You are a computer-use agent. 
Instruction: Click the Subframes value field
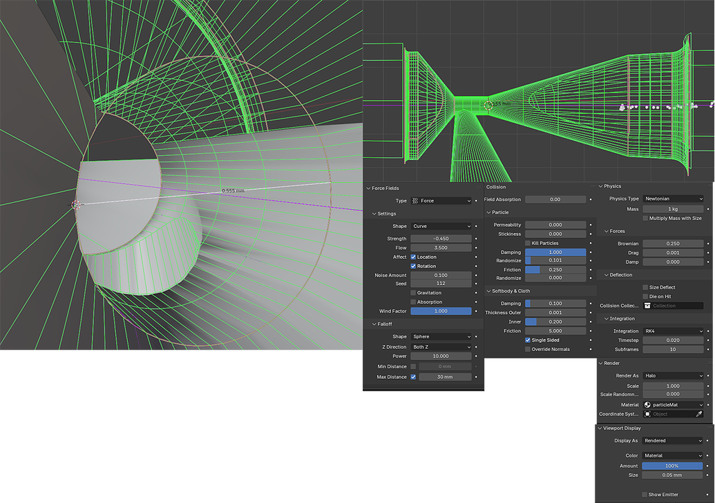pyautogui.click(x=673, y=349)
